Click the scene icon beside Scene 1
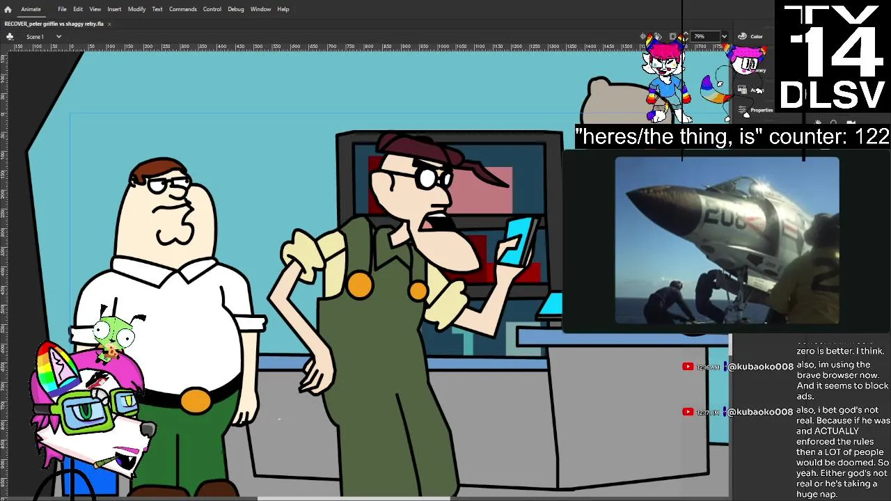The image size is (891, 501). click(x=10, y=36)
